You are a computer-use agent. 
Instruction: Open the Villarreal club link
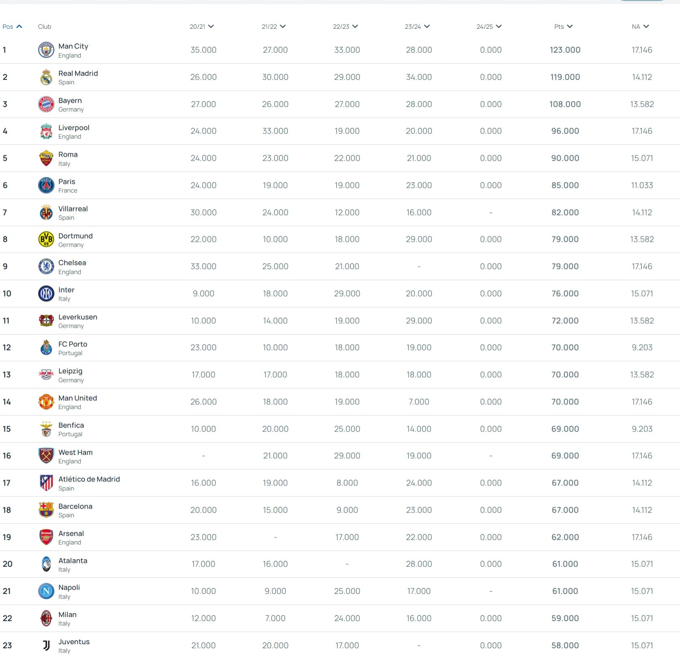73,209
